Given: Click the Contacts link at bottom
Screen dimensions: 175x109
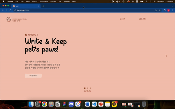Looking at the screenshot, I should click(87, 91).
